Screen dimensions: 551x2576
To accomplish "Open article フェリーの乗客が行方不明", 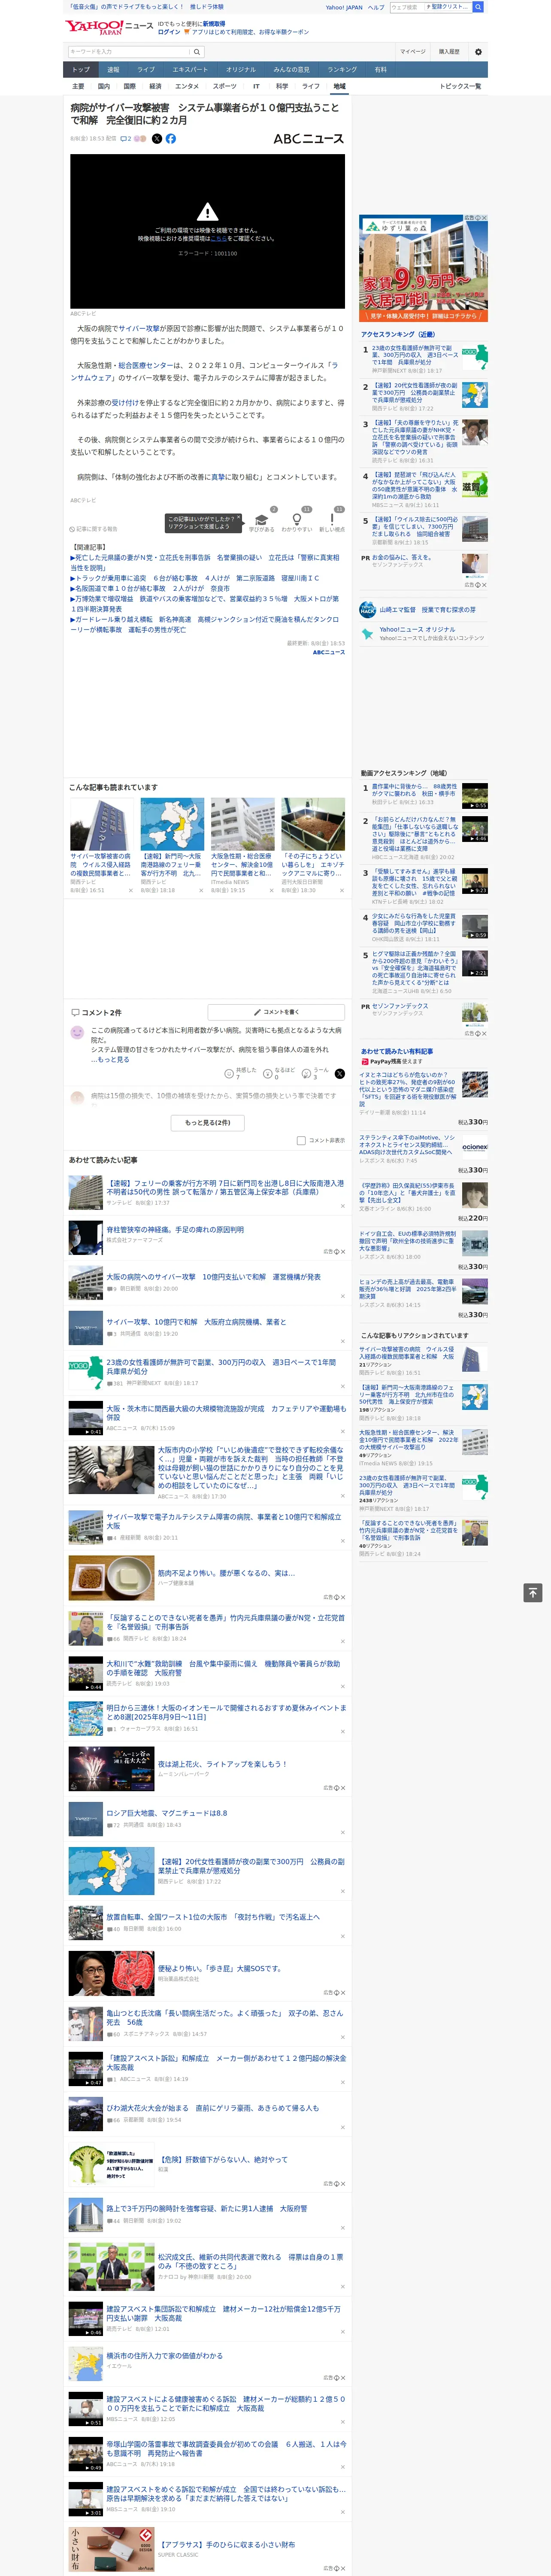I will [225, 1188].
